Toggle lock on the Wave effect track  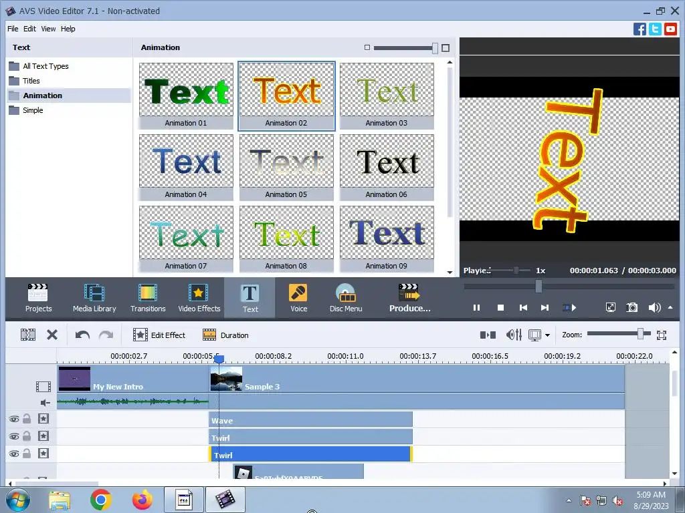(x=27, y=419)
